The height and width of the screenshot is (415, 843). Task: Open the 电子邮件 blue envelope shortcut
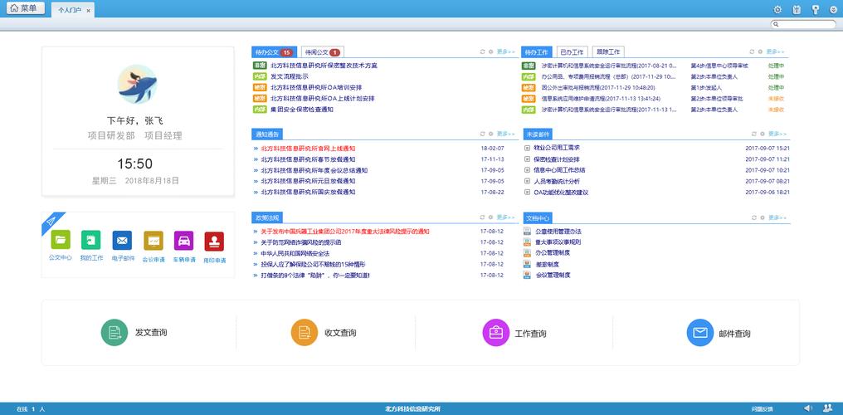pyautogui.click(x=122, y=241)
